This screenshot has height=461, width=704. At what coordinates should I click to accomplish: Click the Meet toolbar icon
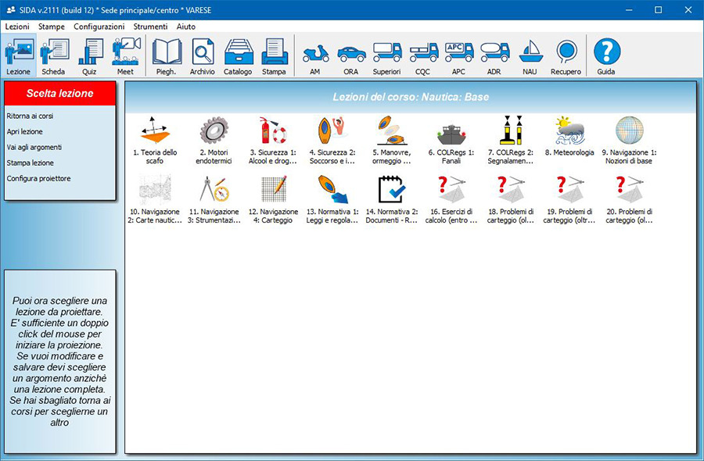pos(125,56)
